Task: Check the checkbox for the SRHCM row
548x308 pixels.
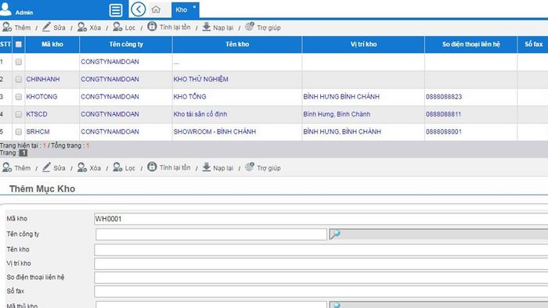Action: pyautogui.click(x=19, y=131)
